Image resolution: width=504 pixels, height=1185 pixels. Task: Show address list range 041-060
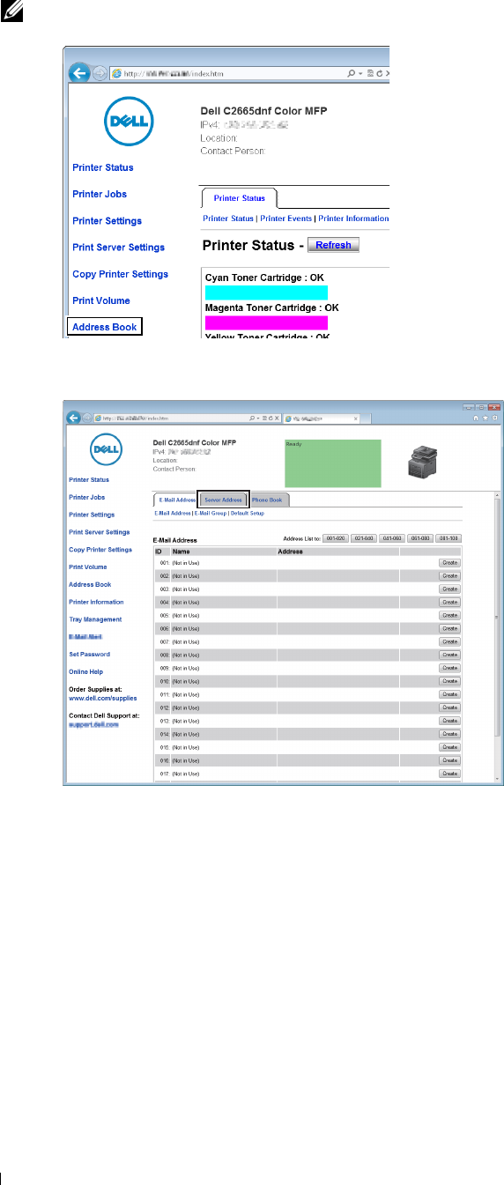coord(392,537)
